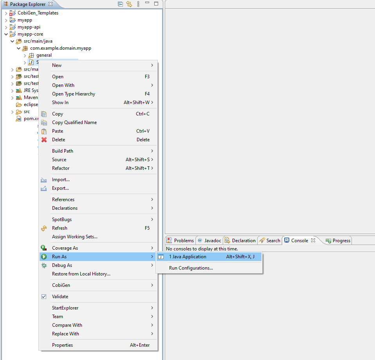Toggle the Validate checkbox menu entry
Image resolution: width=375 pixels, height=360 pixels.
point(44,297)
